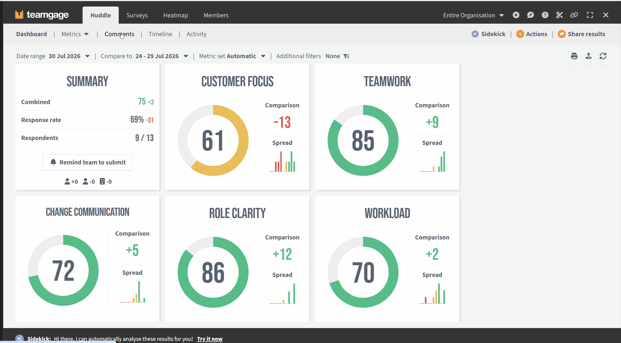The width and height of the screenshot is (621, 343).
Task: Expand the Metric set Automatic dropdown
Action: (x=263, y=56)
